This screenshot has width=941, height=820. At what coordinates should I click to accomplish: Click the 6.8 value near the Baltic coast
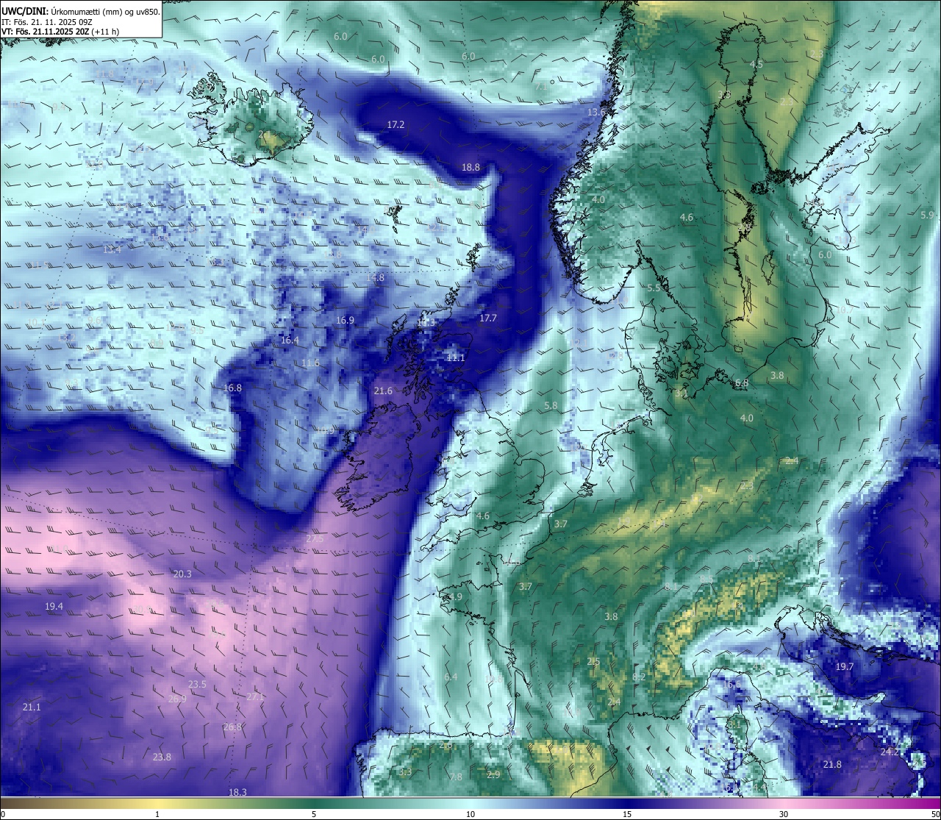[x=742, y=383]
